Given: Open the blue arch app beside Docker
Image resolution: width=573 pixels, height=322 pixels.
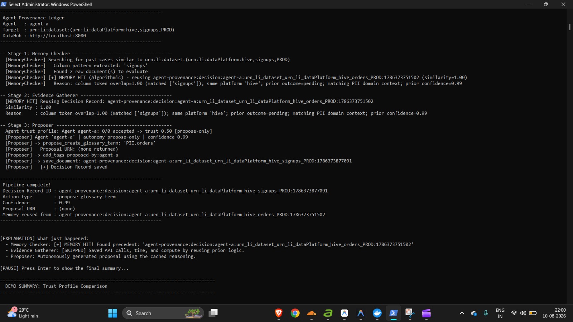Looking at the screenshot, I should click(361, 313).
